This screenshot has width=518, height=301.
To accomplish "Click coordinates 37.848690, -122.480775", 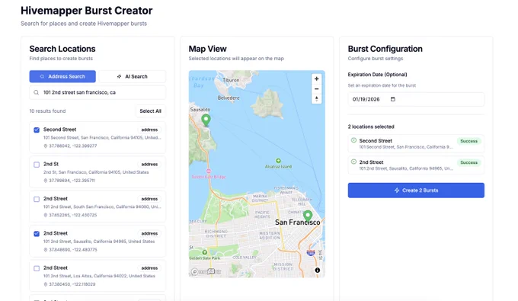I will [73, 250].
